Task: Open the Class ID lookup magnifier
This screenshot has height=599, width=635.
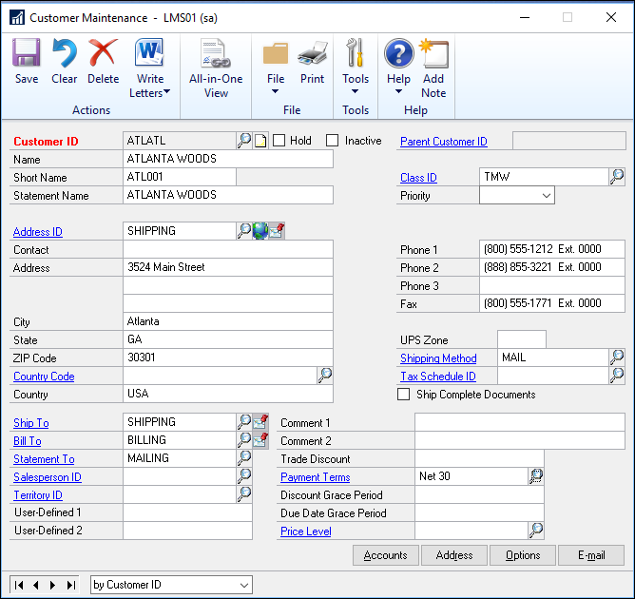Action: click(x=617, y=177)
